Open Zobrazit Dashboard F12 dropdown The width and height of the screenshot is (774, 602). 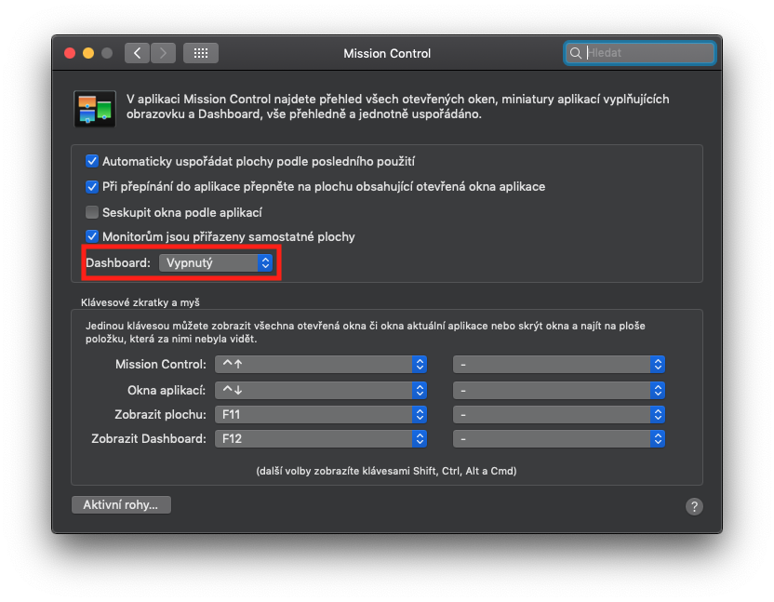tap(321, 438)
